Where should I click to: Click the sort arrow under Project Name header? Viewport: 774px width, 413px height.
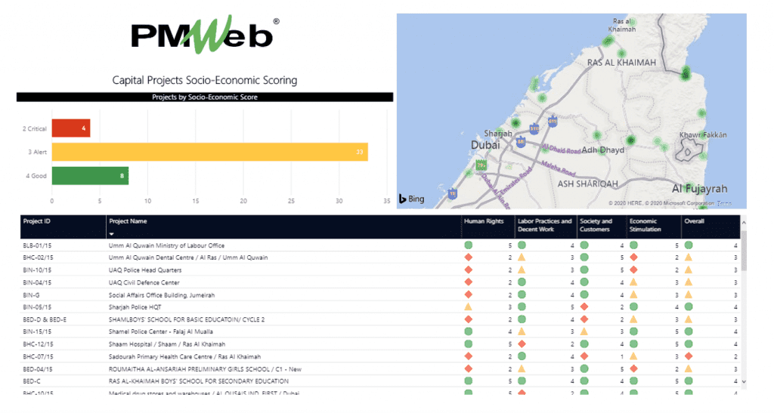coord(112,234)
